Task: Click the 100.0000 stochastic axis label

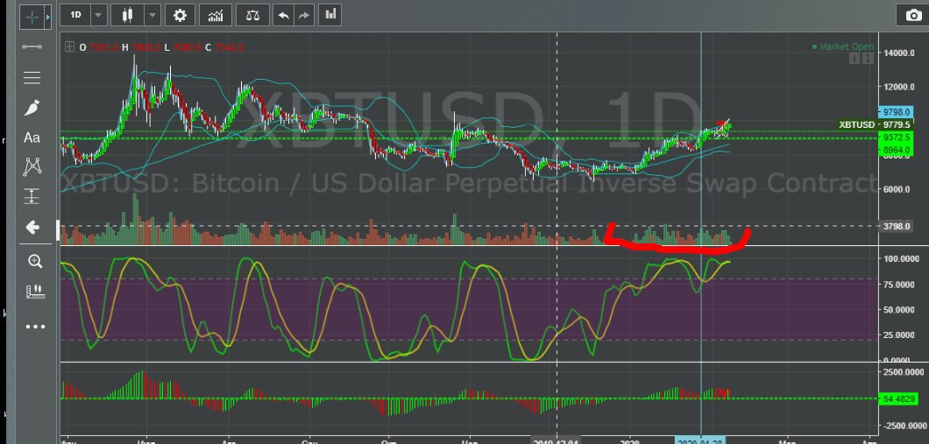Action: pos(903,258)
